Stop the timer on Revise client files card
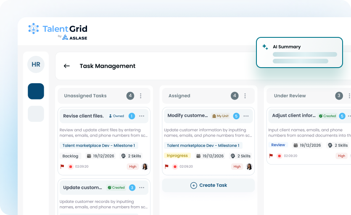The height and width of the screenshot is (215, 351). coord(71,166)
